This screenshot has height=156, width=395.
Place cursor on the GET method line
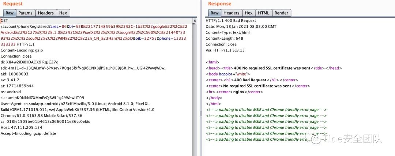[x=4, y=21]
